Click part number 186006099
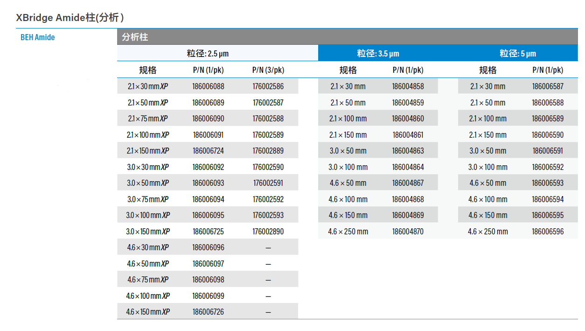This screenshot has height=331, width=585. (208, 296)
